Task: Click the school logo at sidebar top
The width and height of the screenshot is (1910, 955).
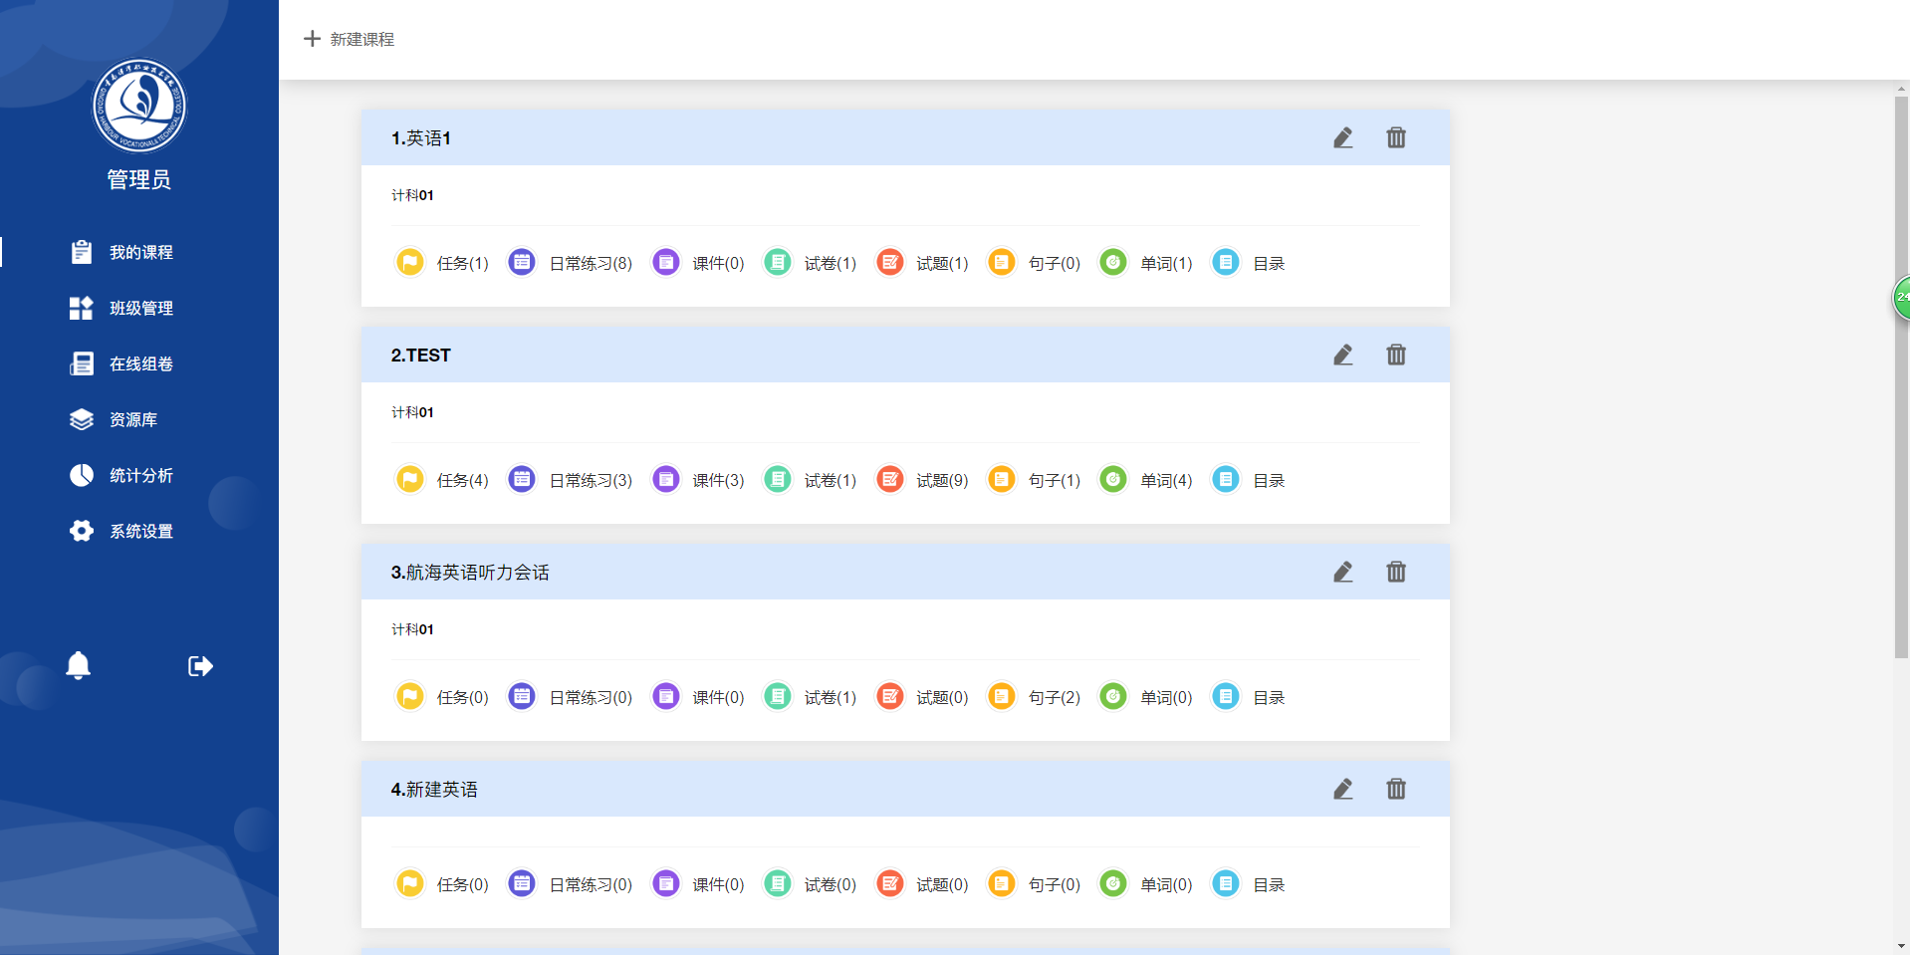Action: coord(139,106)
